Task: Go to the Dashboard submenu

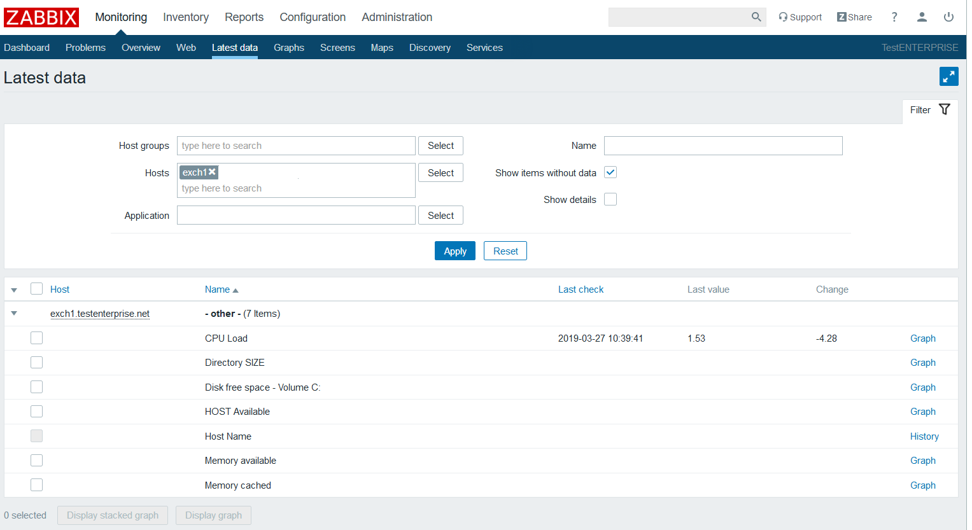Action: (x=27, y=48)
